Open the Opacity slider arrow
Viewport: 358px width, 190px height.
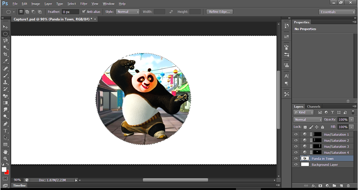(352, 120)
